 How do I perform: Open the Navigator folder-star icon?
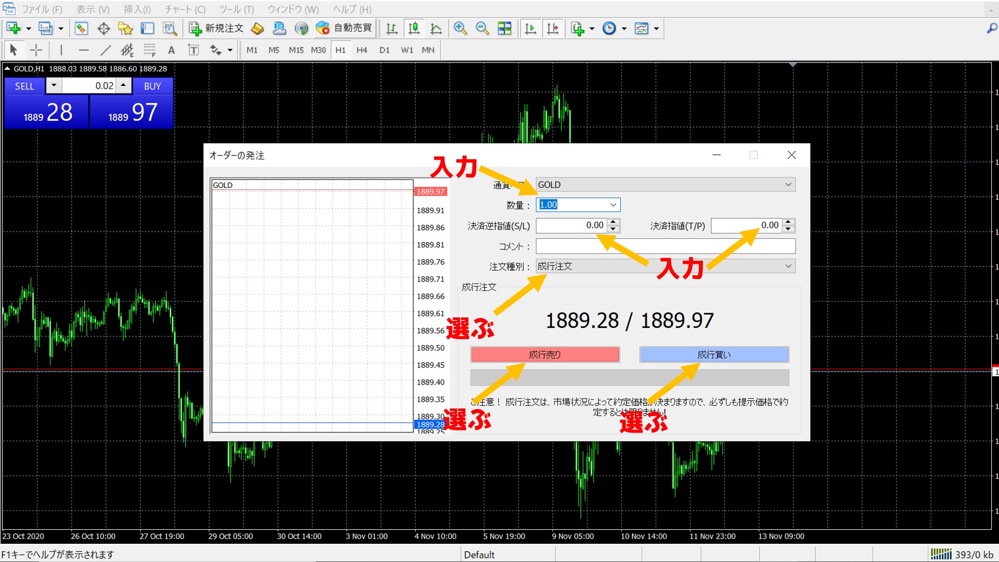[125, 28]
